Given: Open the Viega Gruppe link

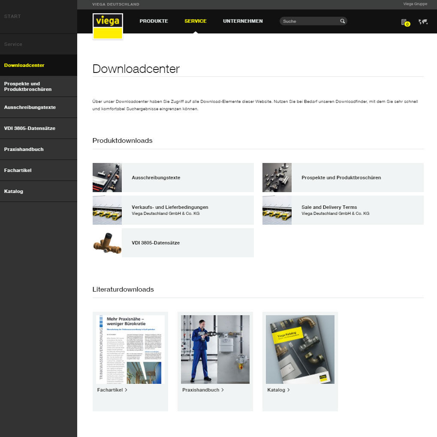Looking at the screenshot, I should point(415,4).
